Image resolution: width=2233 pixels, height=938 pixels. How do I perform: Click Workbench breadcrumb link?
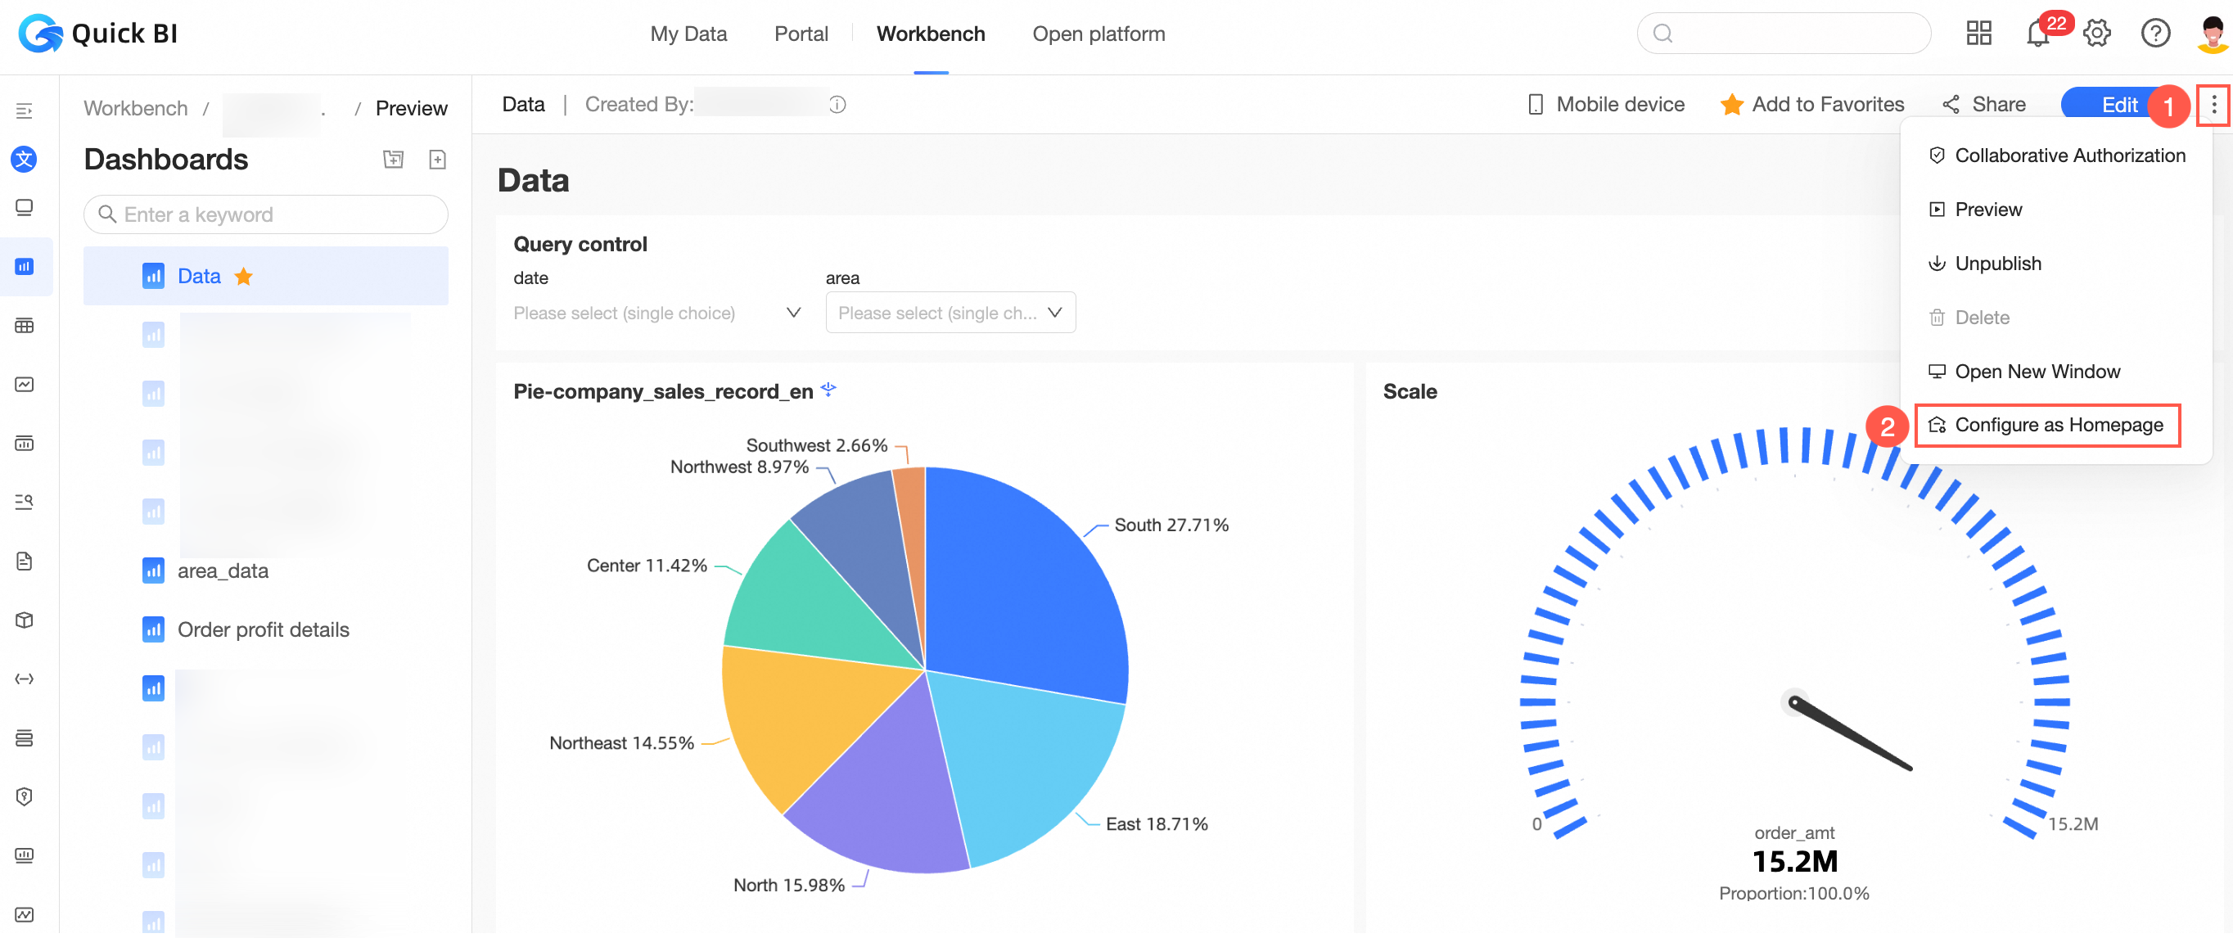pos(136,108)
